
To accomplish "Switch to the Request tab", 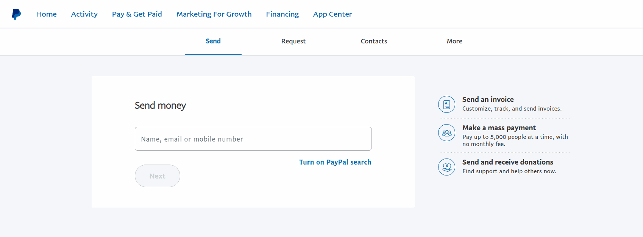I will coord(293,41).
